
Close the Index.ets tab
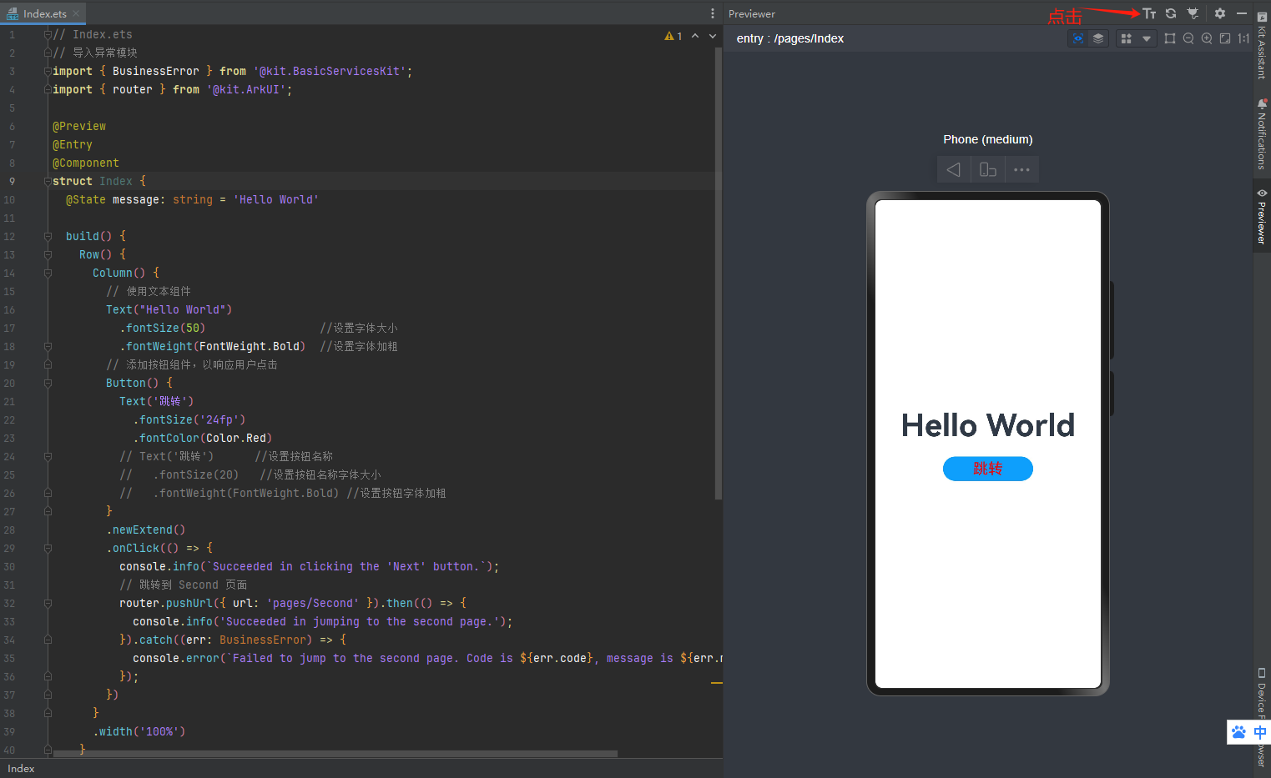pyautogui.click(x=76, y=13)
